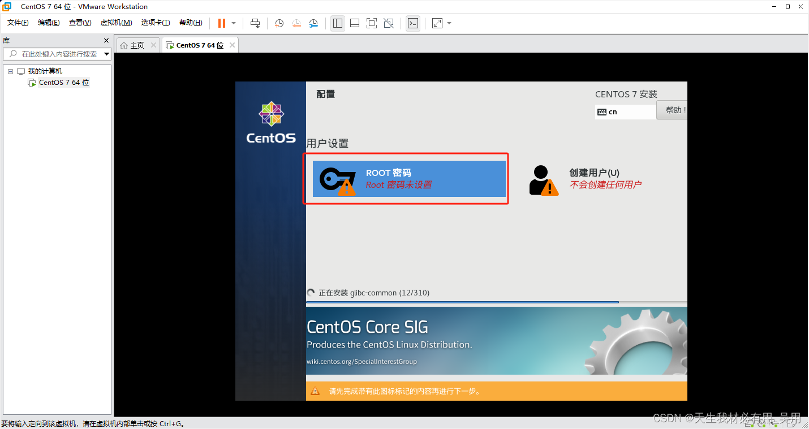Click the 用户设置 heading text
This screenshot has width=809, height=429.
(328, 144)
